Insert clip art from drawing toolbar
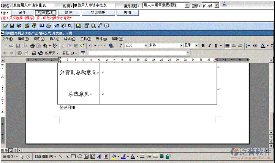Screen dimensions: 275x163 tap(106, 156)
